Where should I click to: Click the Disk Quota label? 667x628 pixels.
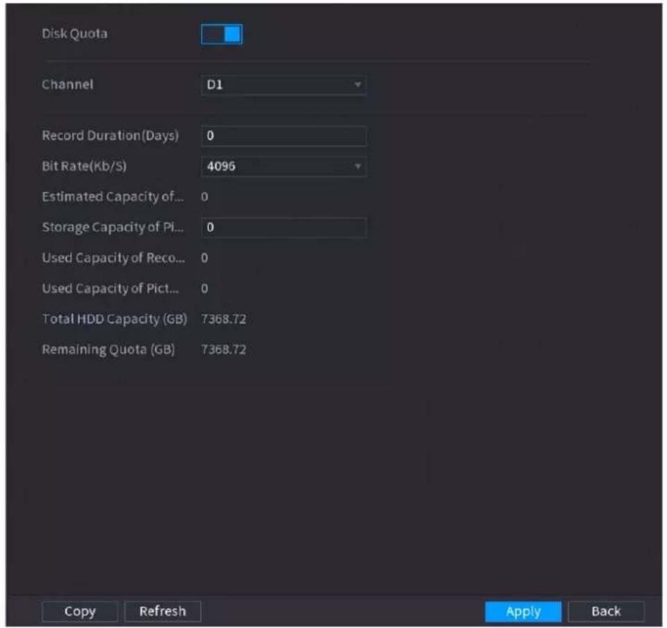75,33
